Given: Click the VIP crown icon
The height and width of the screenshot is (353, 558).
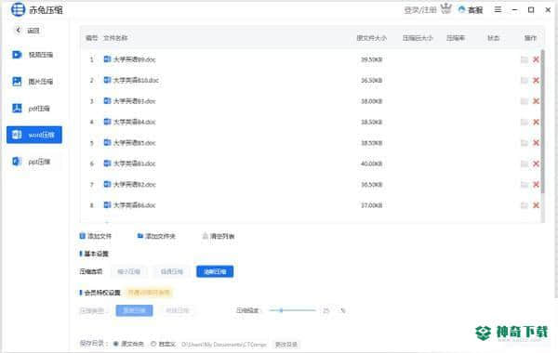Looking at the screenshot, I should pos(445,8).
